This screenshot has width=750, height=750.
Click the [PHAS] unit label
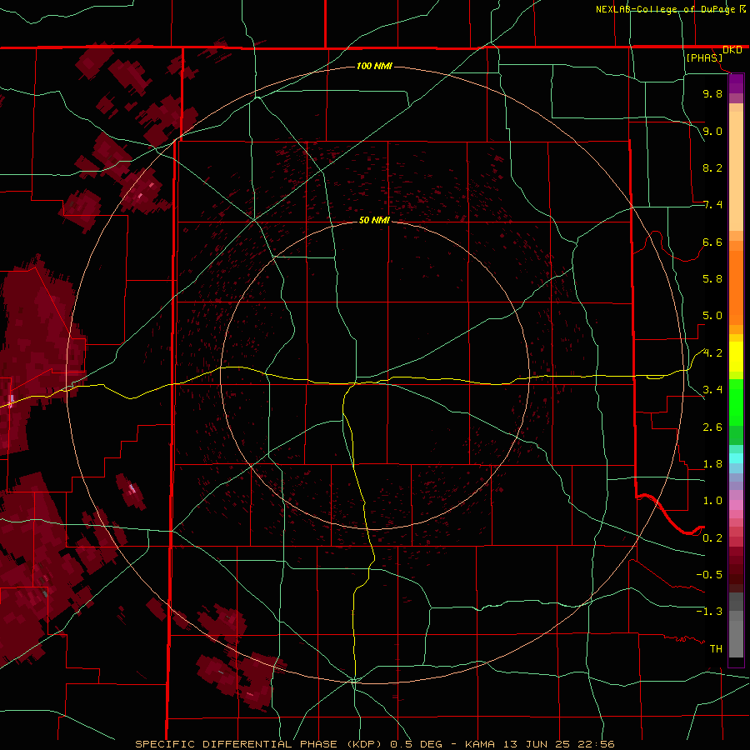[704, 57]
